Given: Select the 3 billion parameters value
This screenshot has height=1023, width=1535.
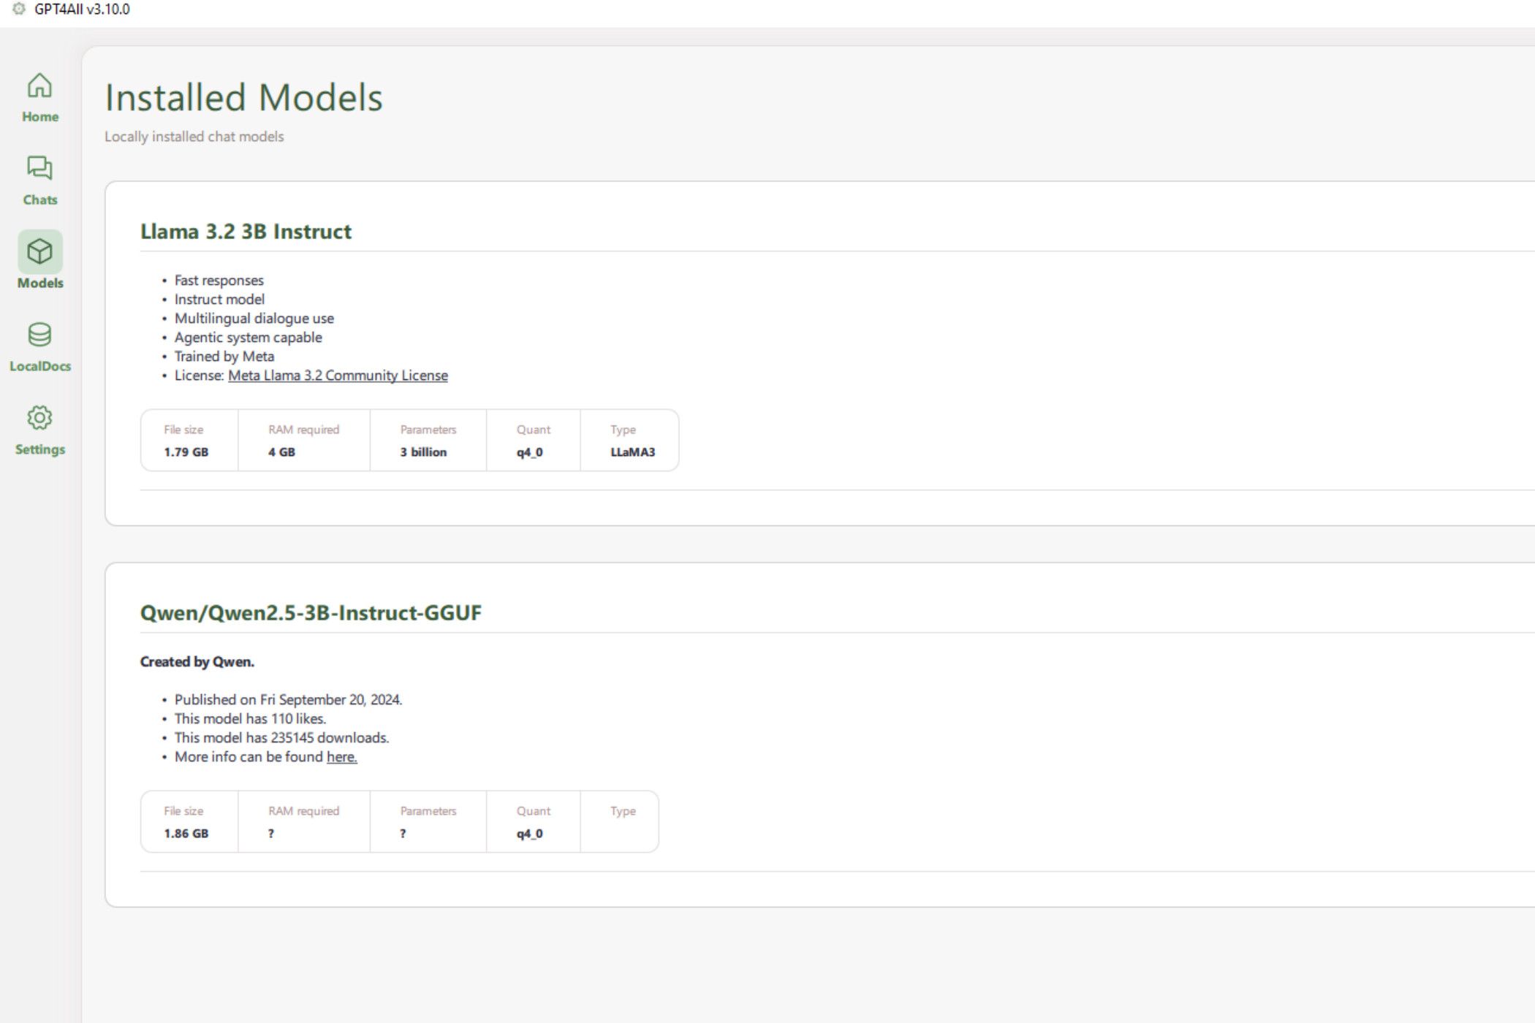Looking at the screenshot, I should tap(423, 452).
